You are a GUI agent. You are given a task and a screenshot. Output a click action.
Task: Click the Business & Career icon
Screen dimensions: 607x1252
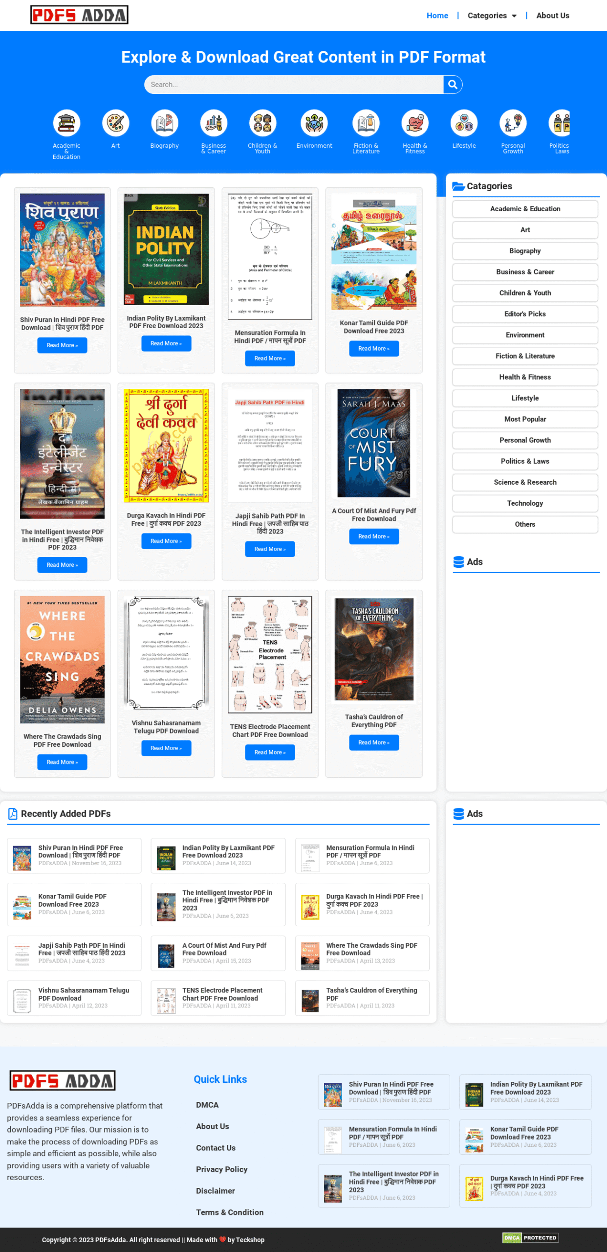[214, 123]
